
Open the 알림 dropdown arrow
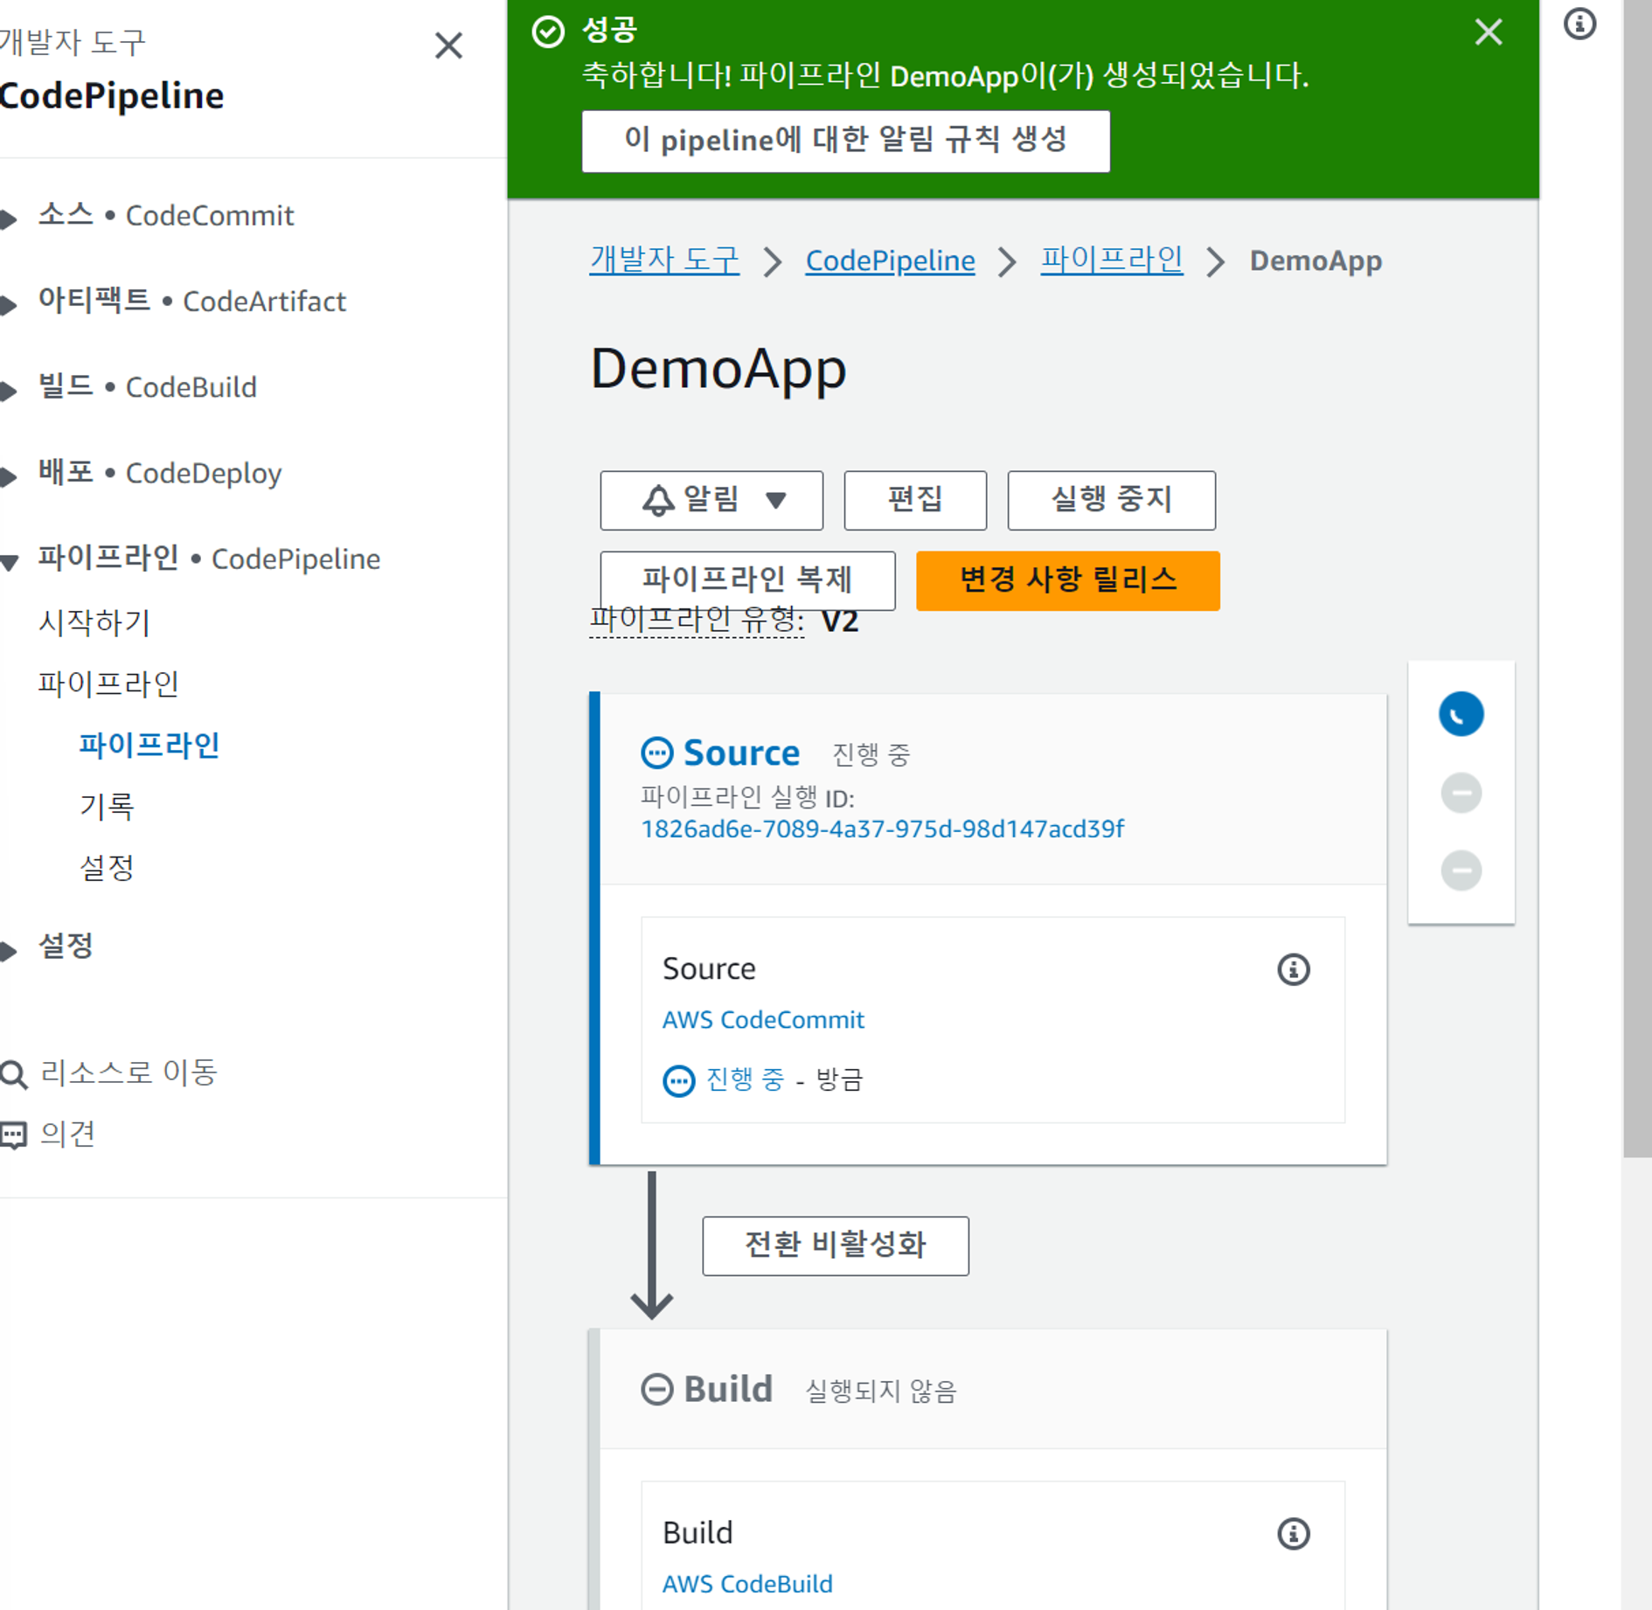coord(775,500)
